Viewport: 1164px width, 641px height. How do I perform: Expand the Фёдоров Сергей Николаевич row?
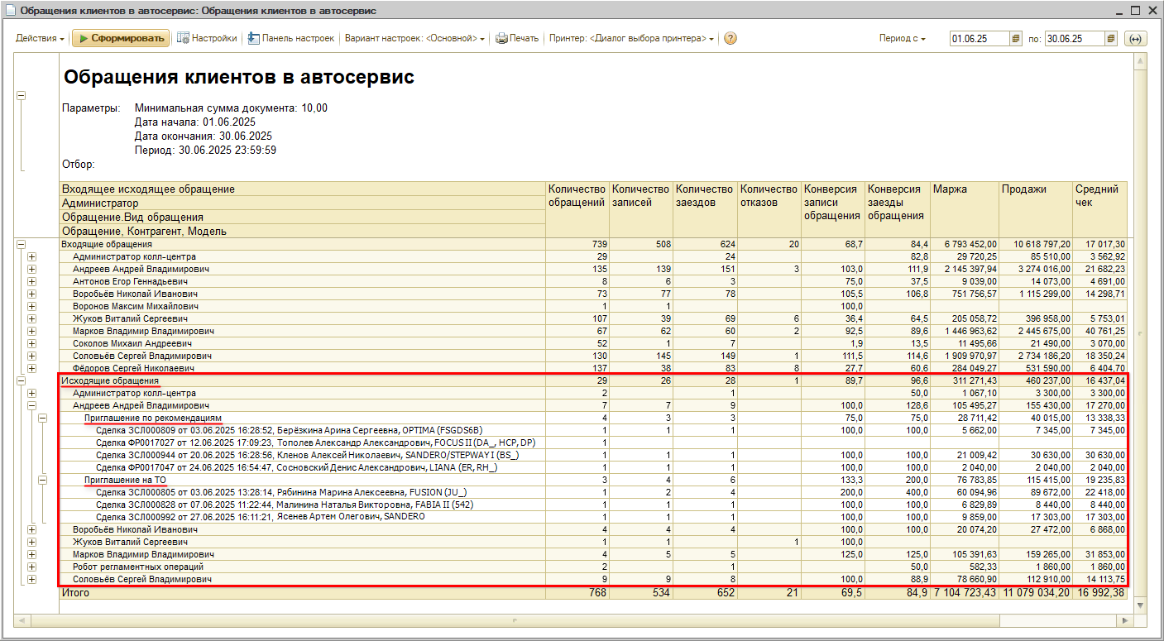tap(32, 368)
